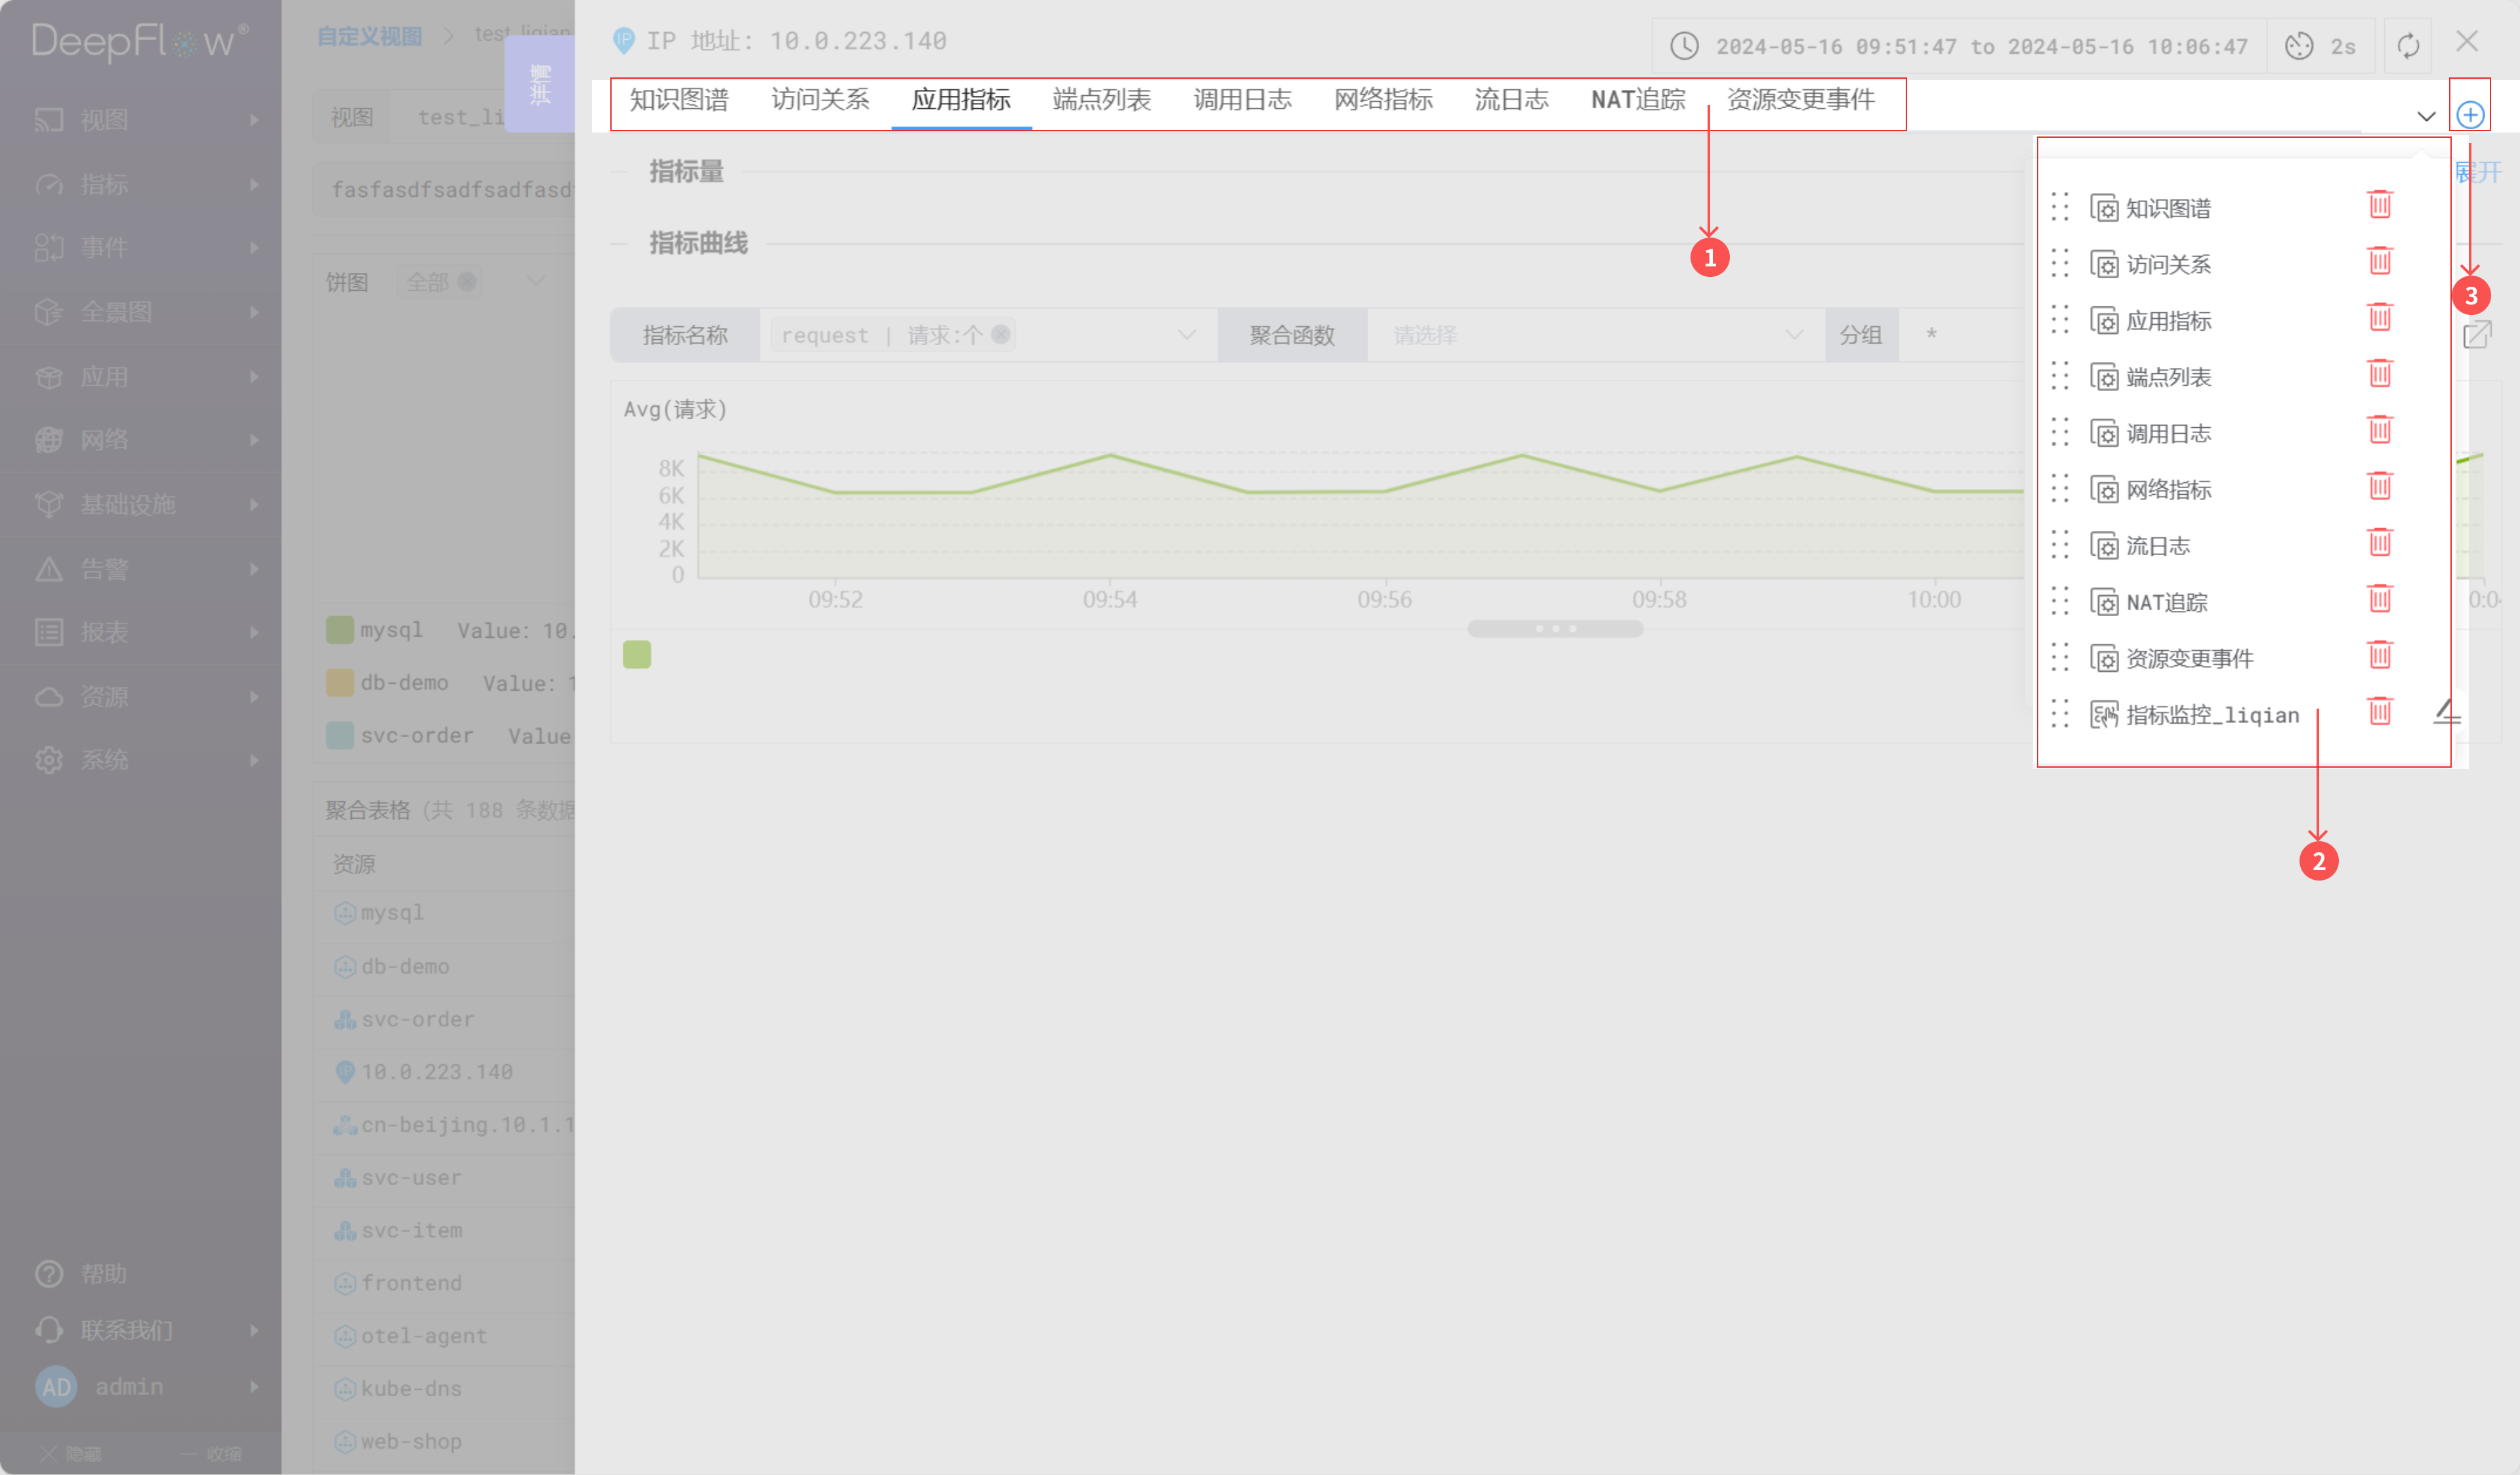
Task: Expand the tab list chevron dropdown
Action: (x=2425, y=116)
